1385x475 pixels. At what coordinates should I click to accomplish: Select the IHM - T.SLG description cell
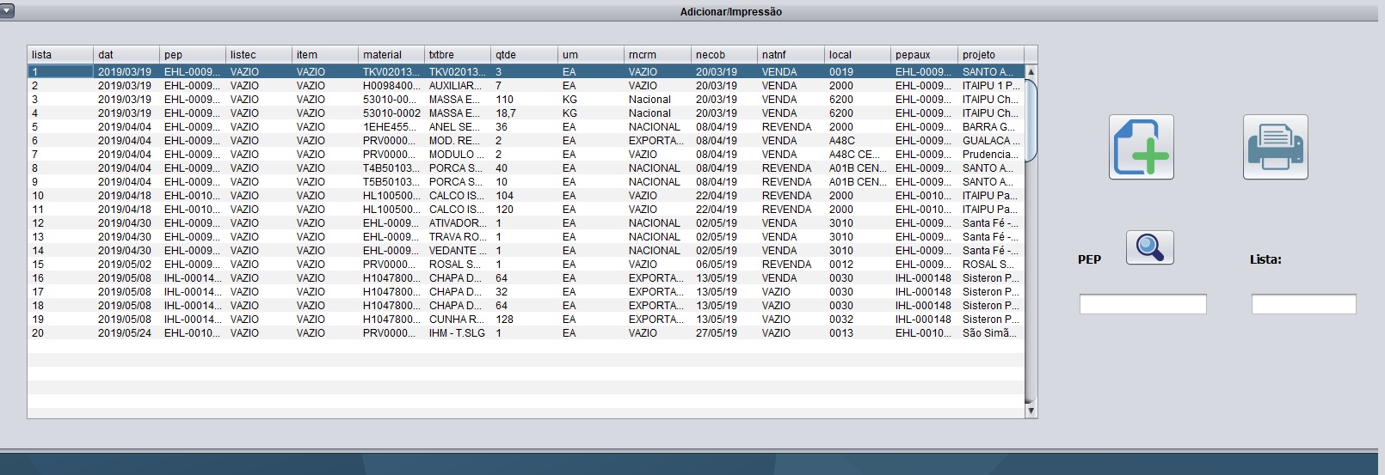point(458,333)
